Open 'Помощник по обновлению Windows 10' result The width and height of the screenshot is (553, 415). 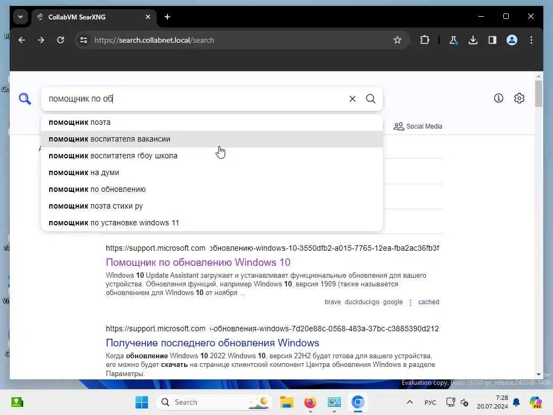coord(198,263)
